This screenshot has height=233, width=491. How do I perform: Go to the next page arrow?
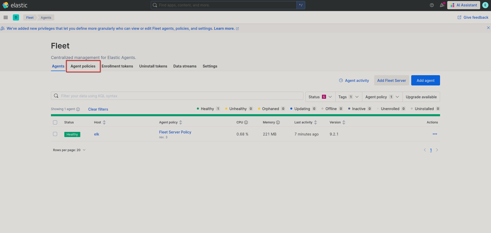pyautogui.click(x=437, y=150)
